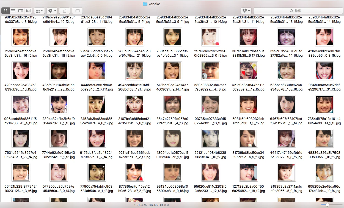This screenshot has height=208, width=344.
Task: Select thumbnail of 297e69e623c52956 file
Action: [x=211, y=37]
